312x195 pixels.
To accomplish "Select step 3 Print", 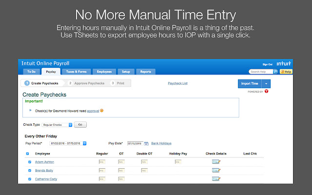I will click(118, 83).
